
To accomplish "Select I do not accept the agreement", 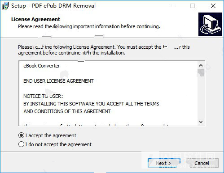I will (55, 144).
